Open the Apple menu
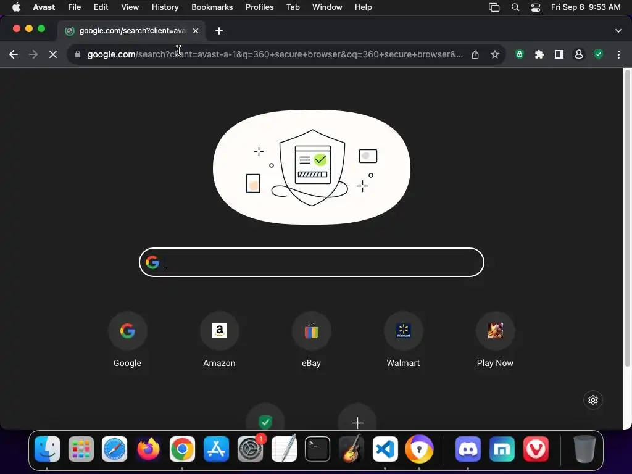 [16, 7]
